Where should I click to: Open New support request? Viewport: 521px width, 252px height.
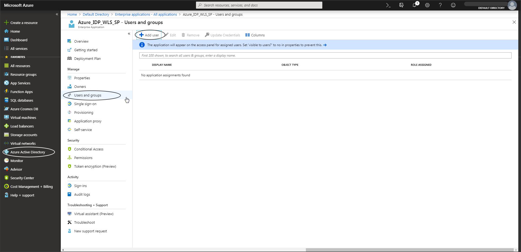pyautogui.click(x=90, y=231)
